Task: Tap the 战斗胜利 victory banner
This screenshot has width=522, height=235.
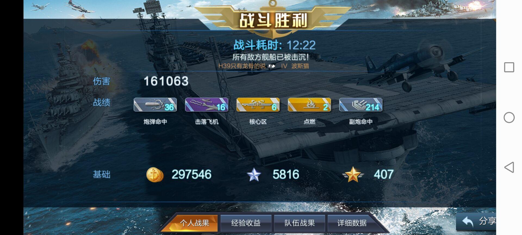Action: click(273, 20)
